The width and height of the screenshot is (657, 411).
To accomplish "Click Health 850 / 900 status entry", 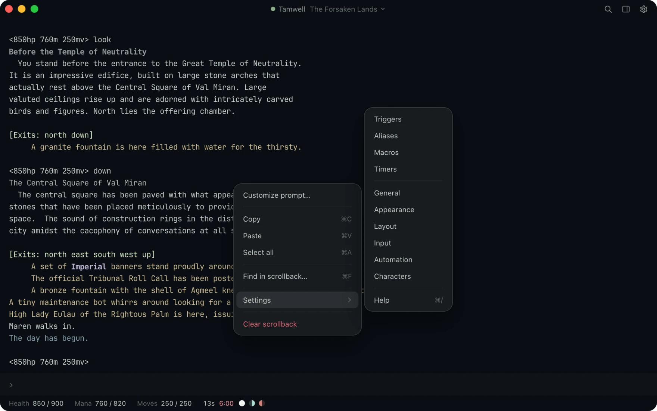I will coord(36,404).
